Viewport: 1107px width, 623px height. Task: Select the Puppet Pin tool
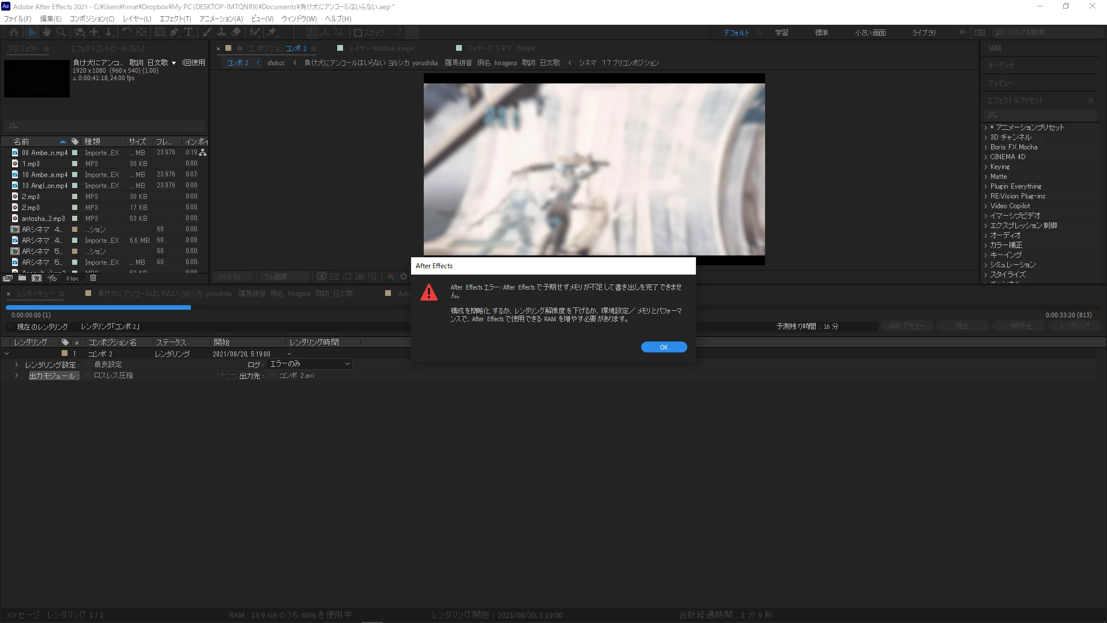272,32
